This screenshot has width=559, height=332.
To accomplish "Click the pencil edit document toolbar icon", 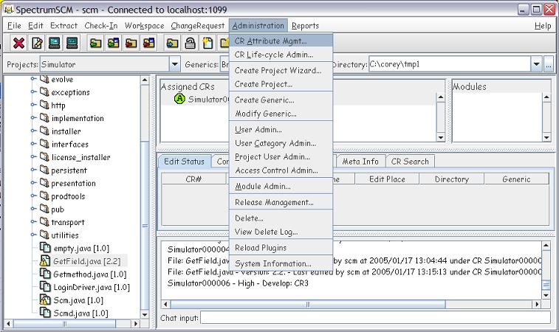I will pos(37,43).
